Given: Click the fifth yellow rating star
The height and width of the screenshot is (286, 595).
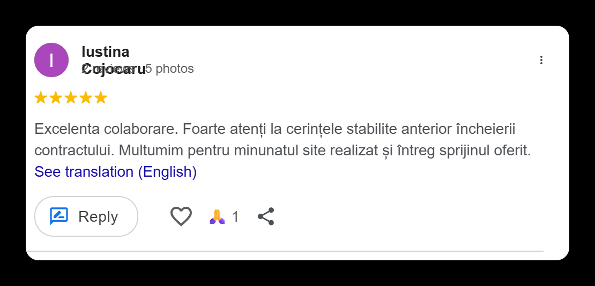Looking at the screenshot, I should click(x=101, y=98).
